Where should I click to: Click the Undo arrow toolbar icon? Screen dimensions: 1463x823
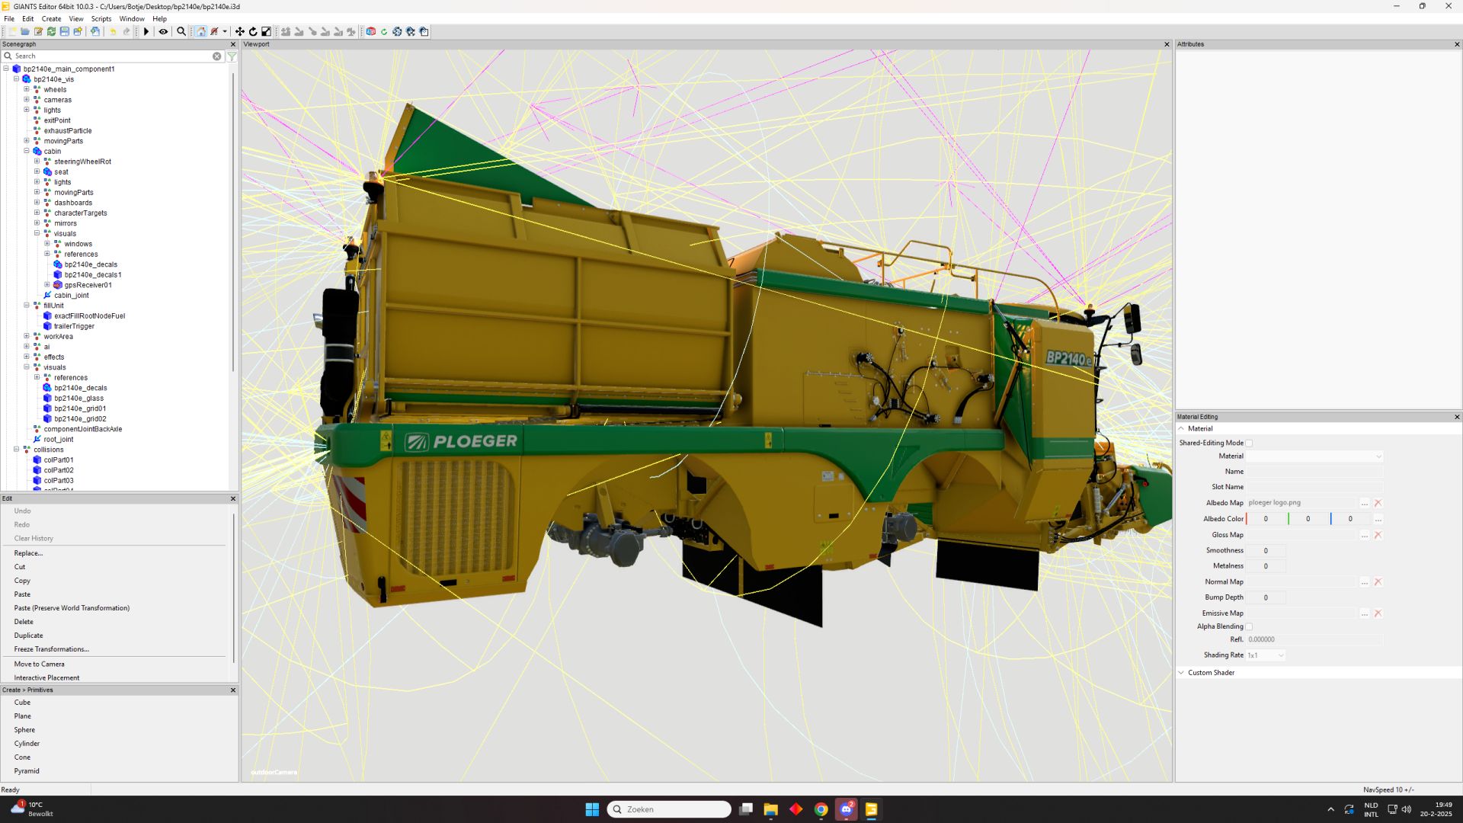pyautogui.click(x=113, y=32)
